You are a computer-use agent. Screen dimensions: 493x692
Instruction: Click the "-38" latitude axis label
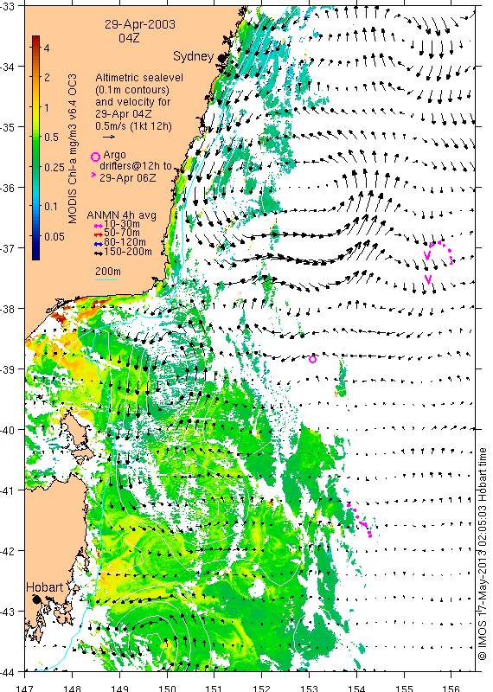tap(8, 309)
